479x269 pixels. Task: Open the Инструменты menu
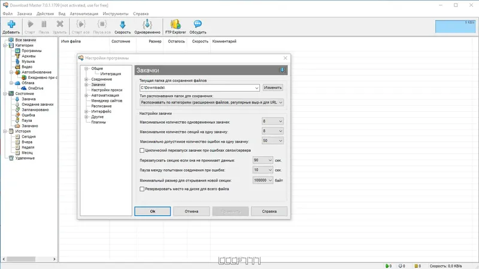[116, 14]
